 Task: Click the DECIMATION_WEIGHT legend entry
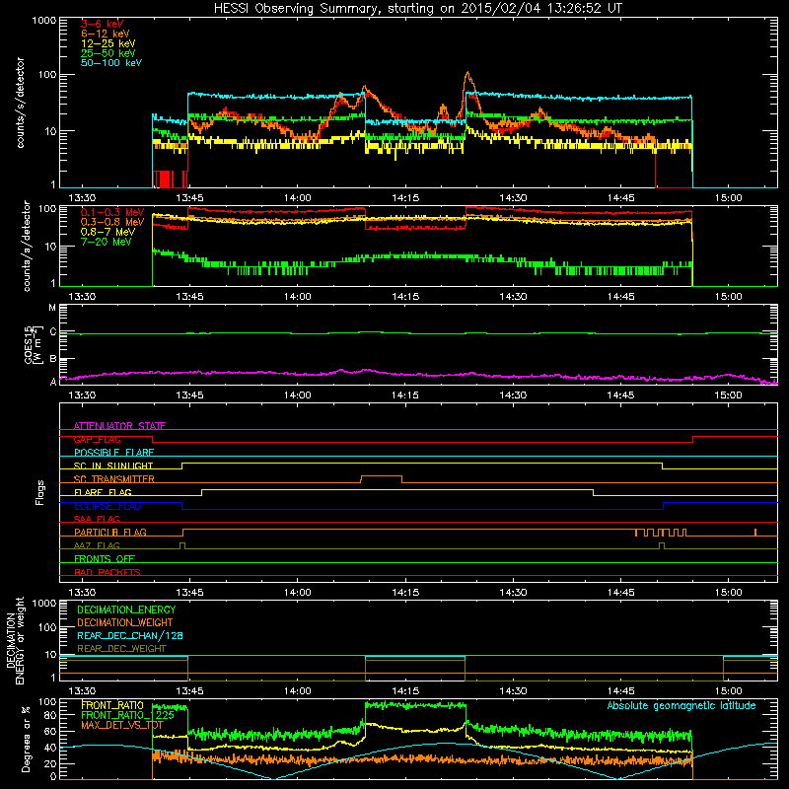click(x=125, y=622)
